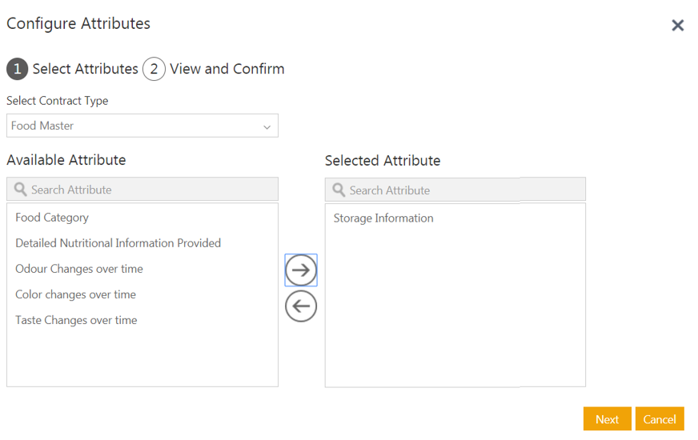Click the chevron on Food Master dropdown
The width and height of the screenshot is (698, 440).
tap(267, 127)
